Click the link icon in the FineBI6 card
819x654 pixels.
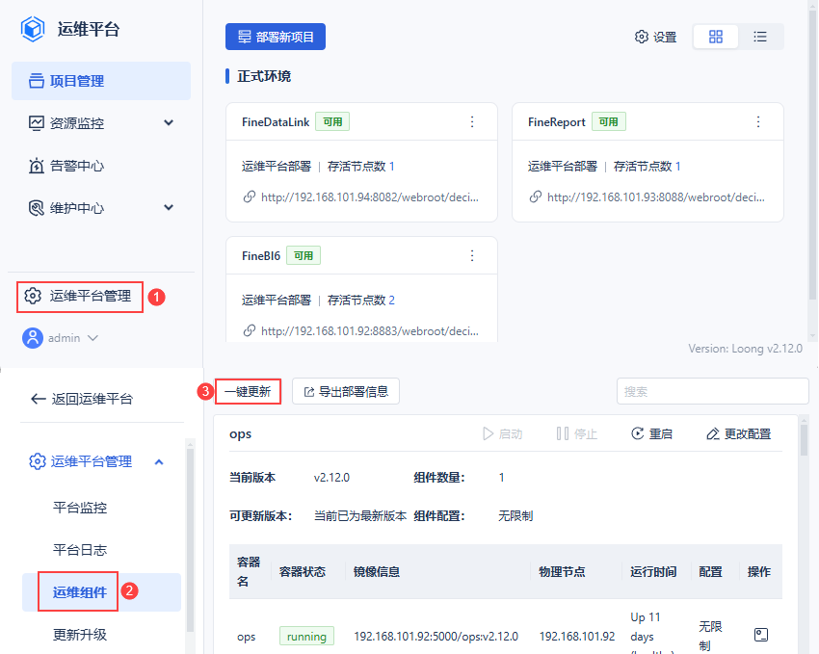pos(250,330)
